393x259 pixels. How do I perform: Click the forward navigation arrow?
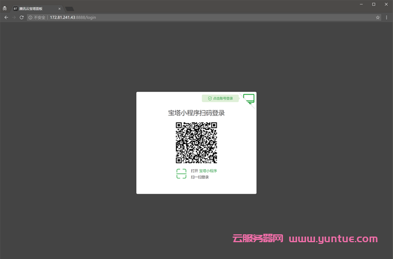(14, 17)
